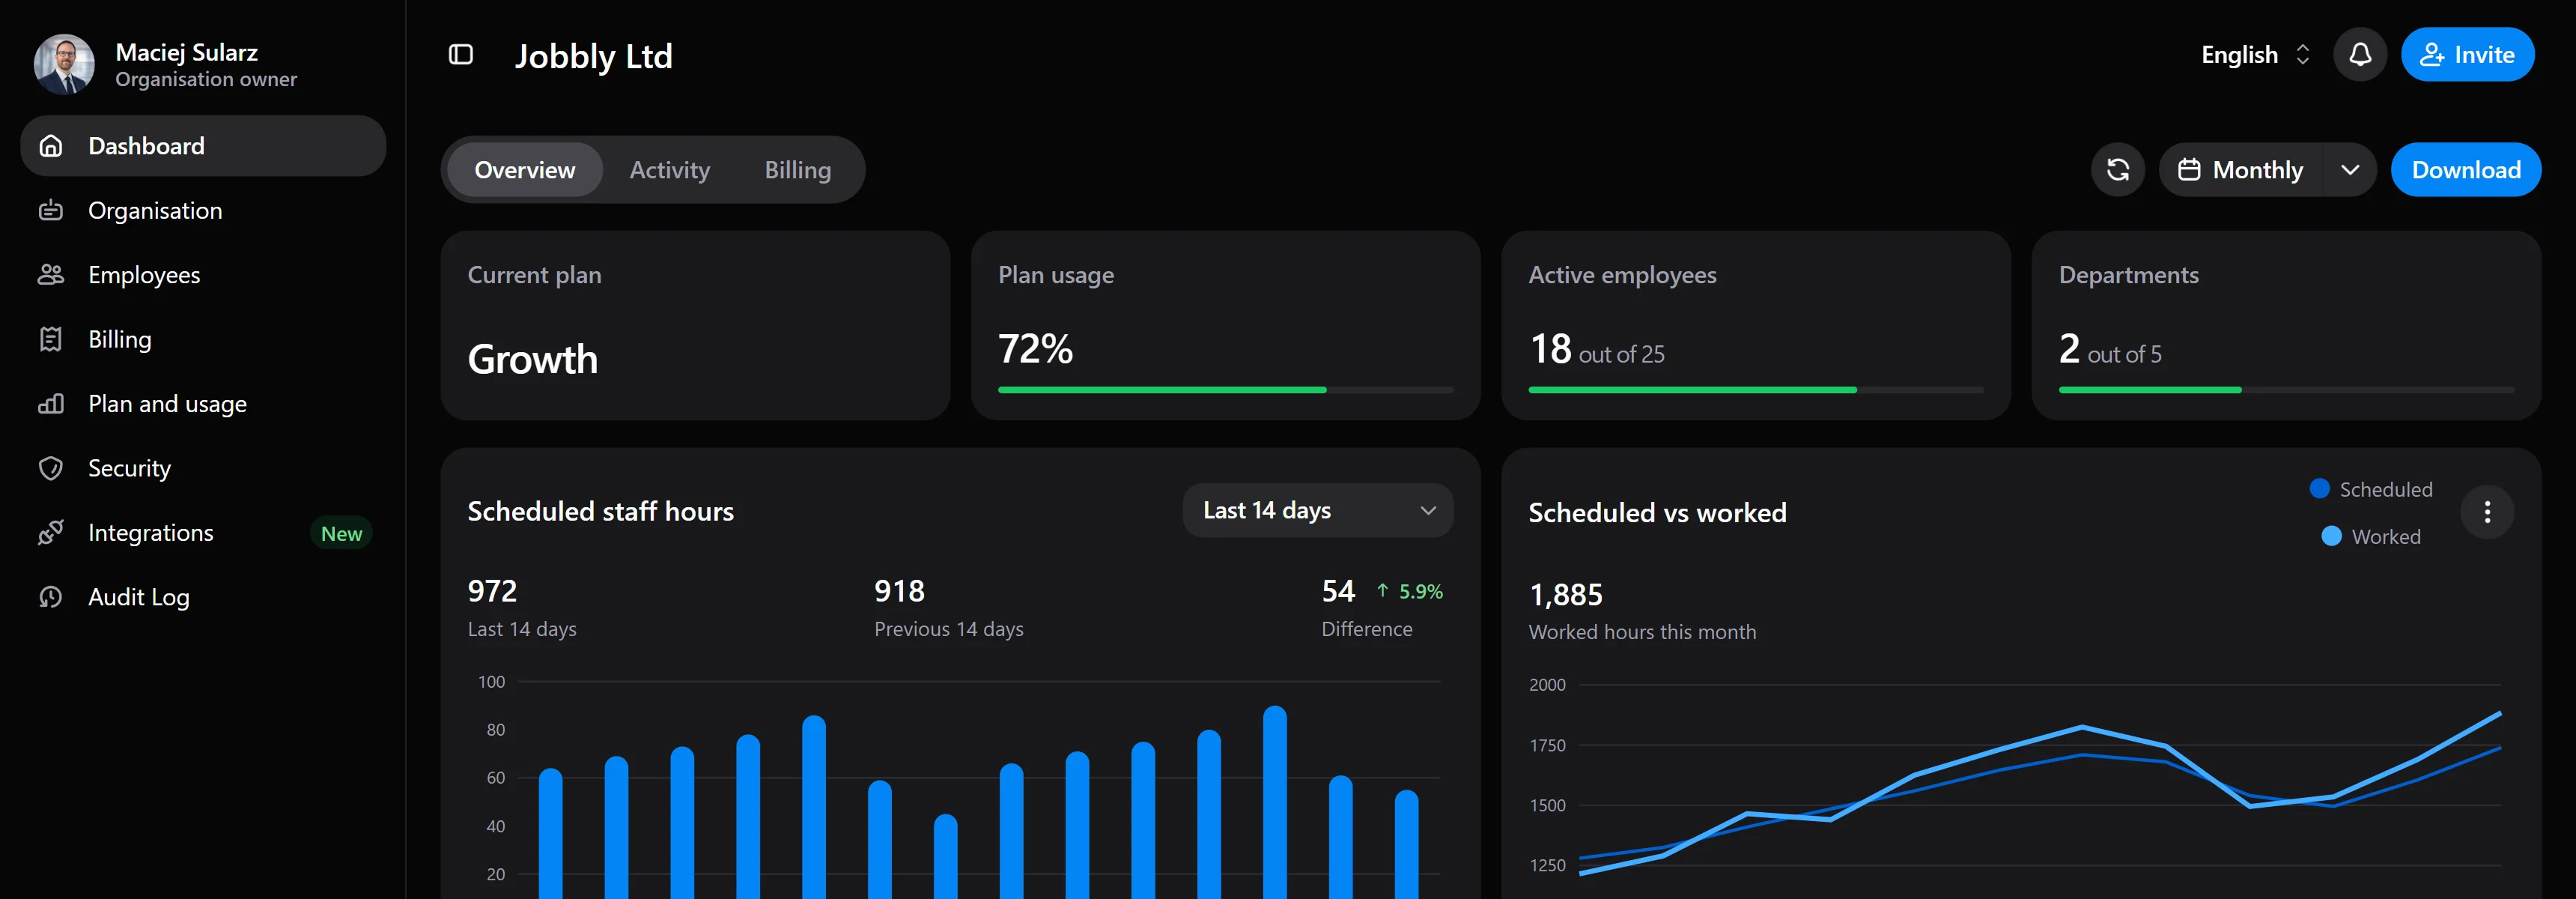Click the Plan and usage chart icon
Viewport: 2576px width, 899px height.
[x=51, y=404]
